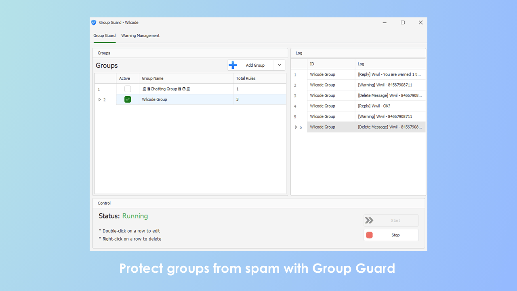Sort by the Total Rules column header
This screenshot has width=517, height=291.
pos(259,78)
